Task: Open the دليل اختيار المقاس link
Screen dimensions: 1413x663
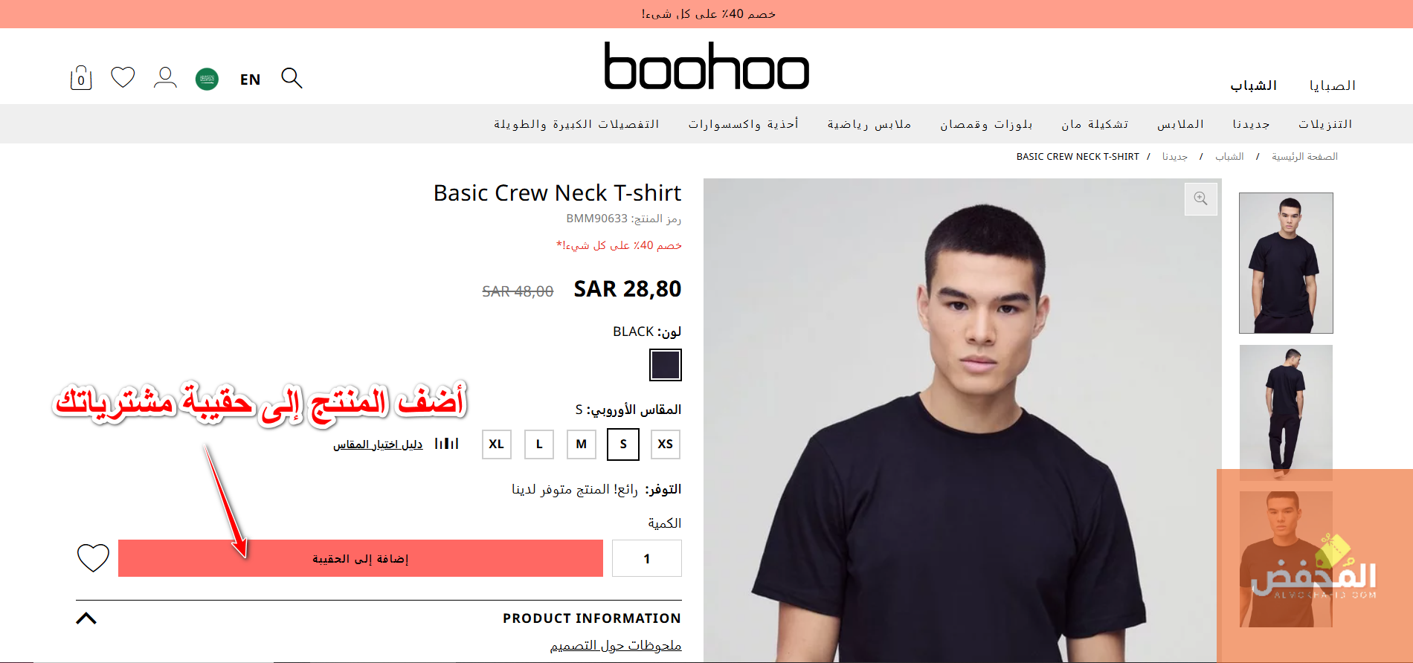Action: pyautogui.click(x=378, y=444)
